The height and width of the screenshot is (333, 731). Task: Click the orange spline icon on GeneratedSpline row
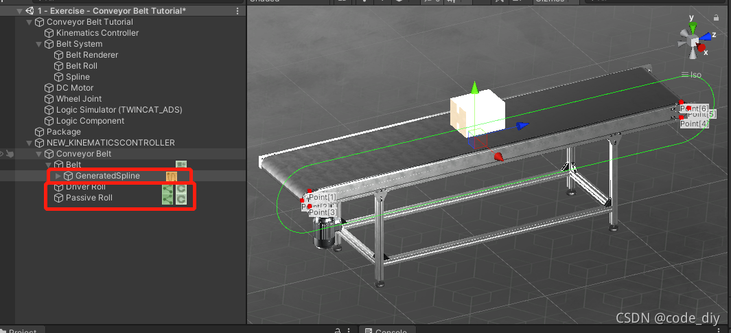tap(172, 176)
